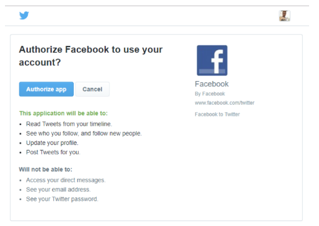Click Authorize app button

[46, 89]
